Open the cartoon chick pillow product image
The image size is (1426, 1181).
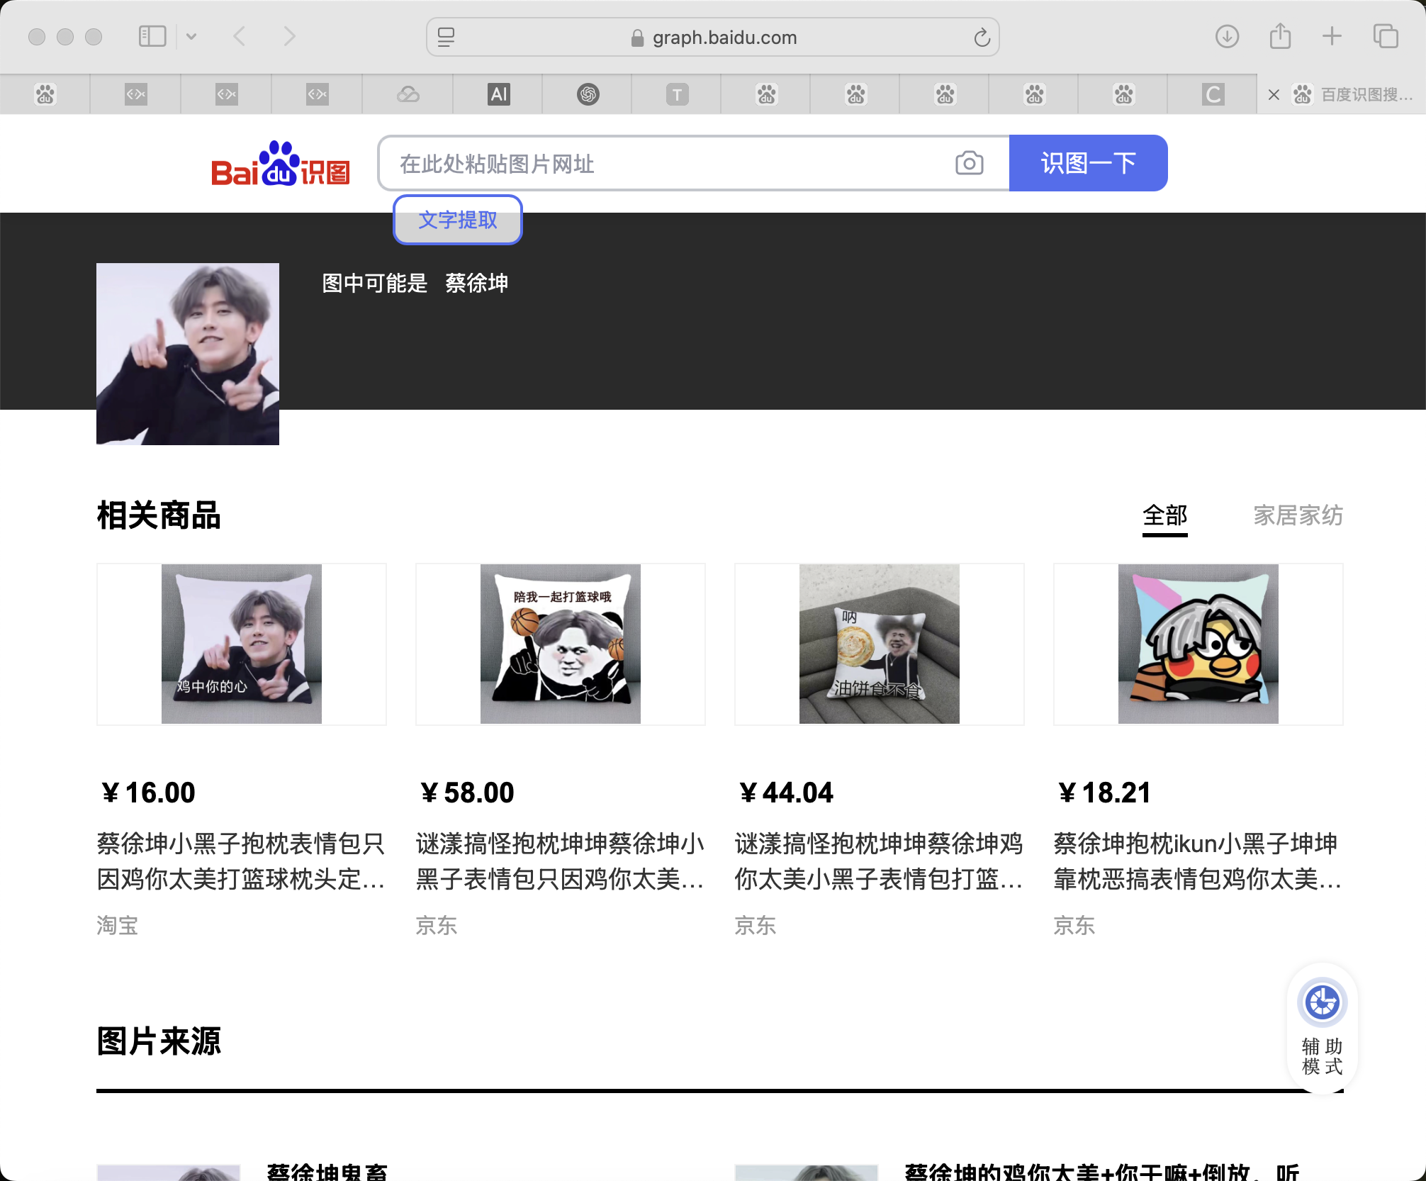[x=1198, y=644]
